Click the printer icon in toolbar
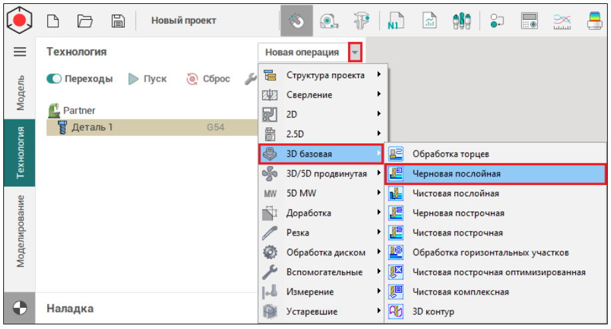 tap(594, 21)
